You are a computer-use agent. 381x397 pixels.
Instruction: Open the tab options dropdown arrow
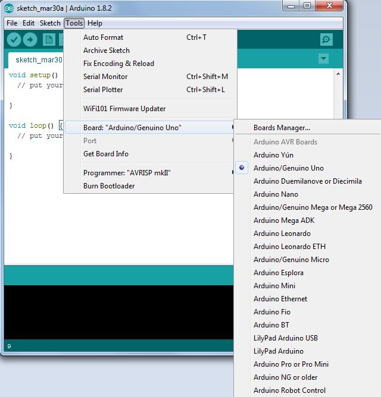(x=323, y=58)
